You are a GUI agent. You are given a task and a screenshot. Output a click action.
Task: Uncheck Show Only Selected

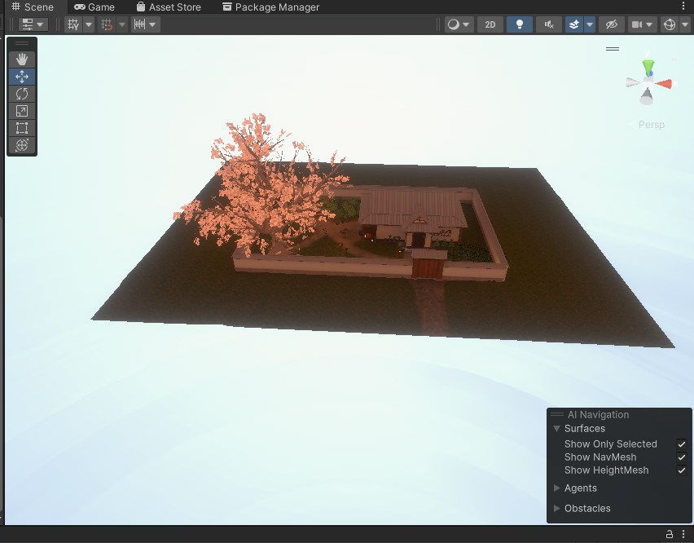[682, 444]
